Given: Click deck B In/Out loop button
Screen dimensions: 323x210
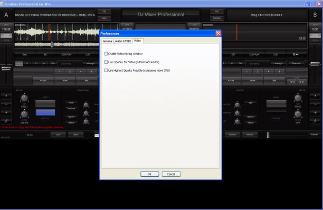Looking at the screenshot, I should 231,81.
